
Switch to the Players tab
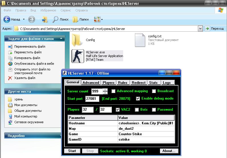(x=109, y=82)
